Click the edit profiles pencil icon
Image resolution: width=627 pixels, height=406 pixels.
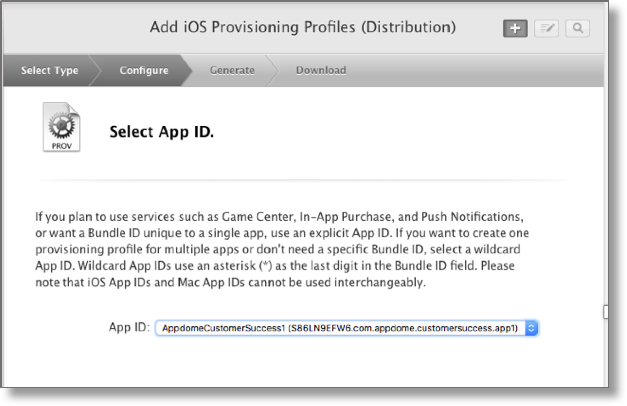pos(547,29)
